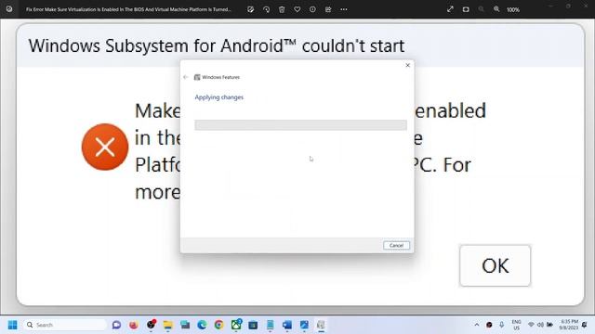The width and height of the screenshot is (595, 334).
Task: Click the 100% zoom level indicator
Action: 513,10
